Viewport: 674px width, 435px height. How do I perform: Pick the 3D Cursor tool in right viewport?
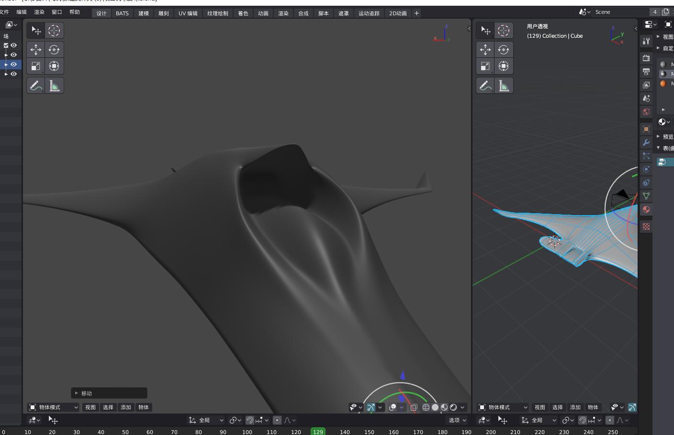[503, 31]
